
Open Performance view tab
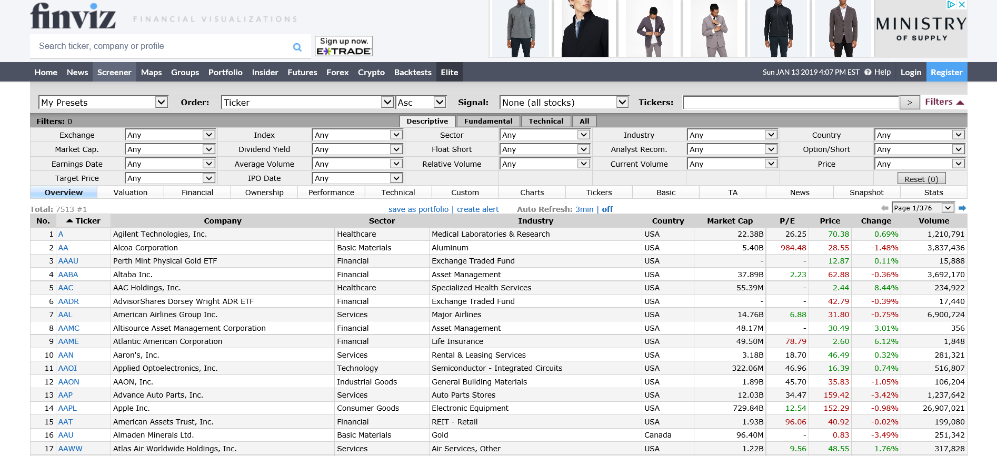point(331,192)
